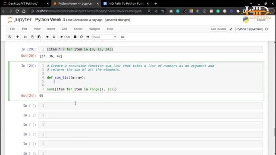Viewport: 276px width, 155px height.
Task: Bookmark this page star icon
Action: pyautogui.click(x=163, y=11)
